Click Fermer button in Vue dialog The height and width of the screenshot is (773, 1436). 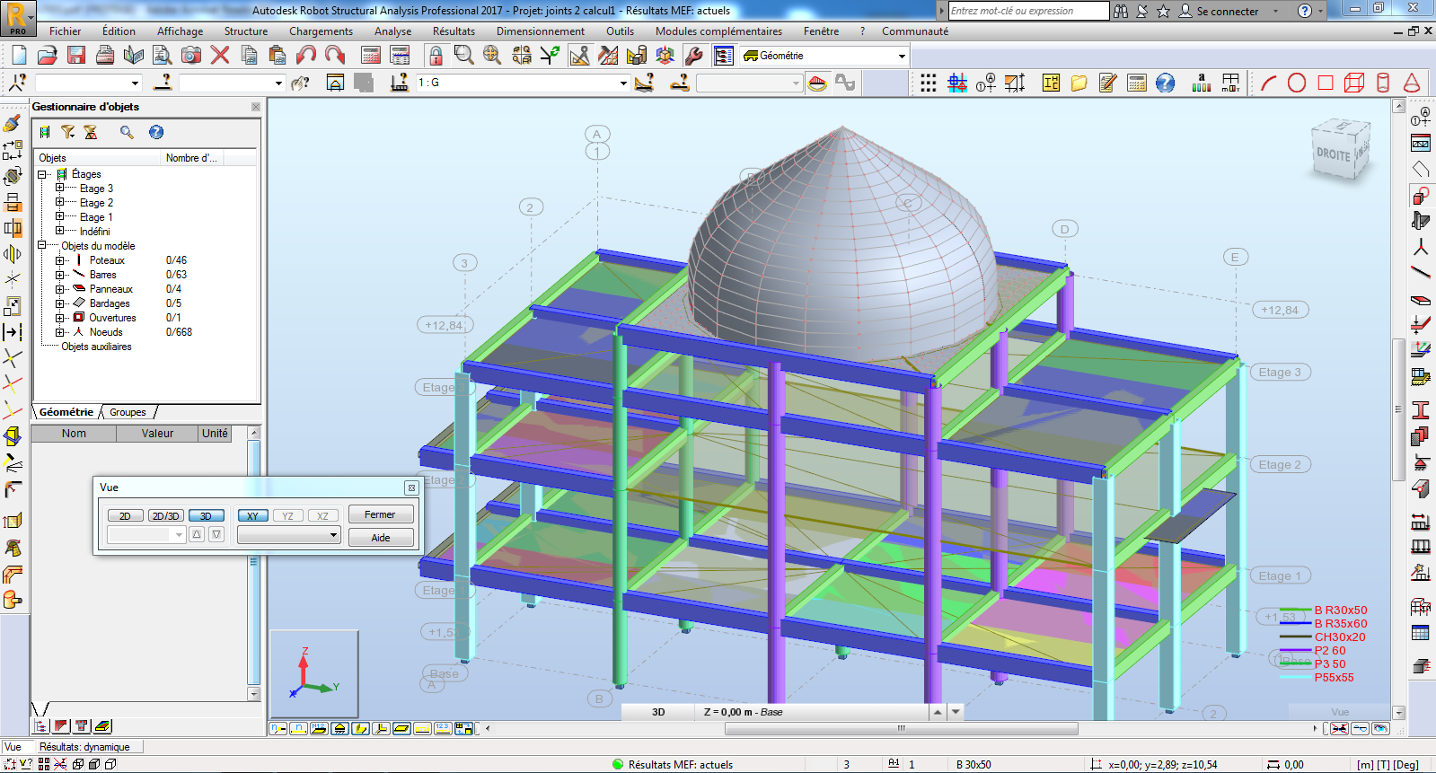[x=380, y=514]
